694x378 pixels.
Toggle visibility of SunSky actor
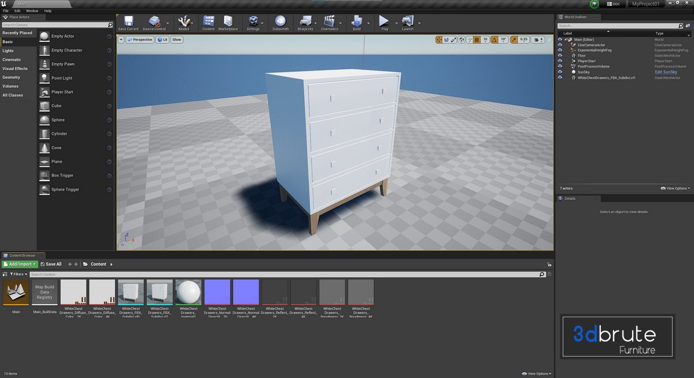[560, 72]
